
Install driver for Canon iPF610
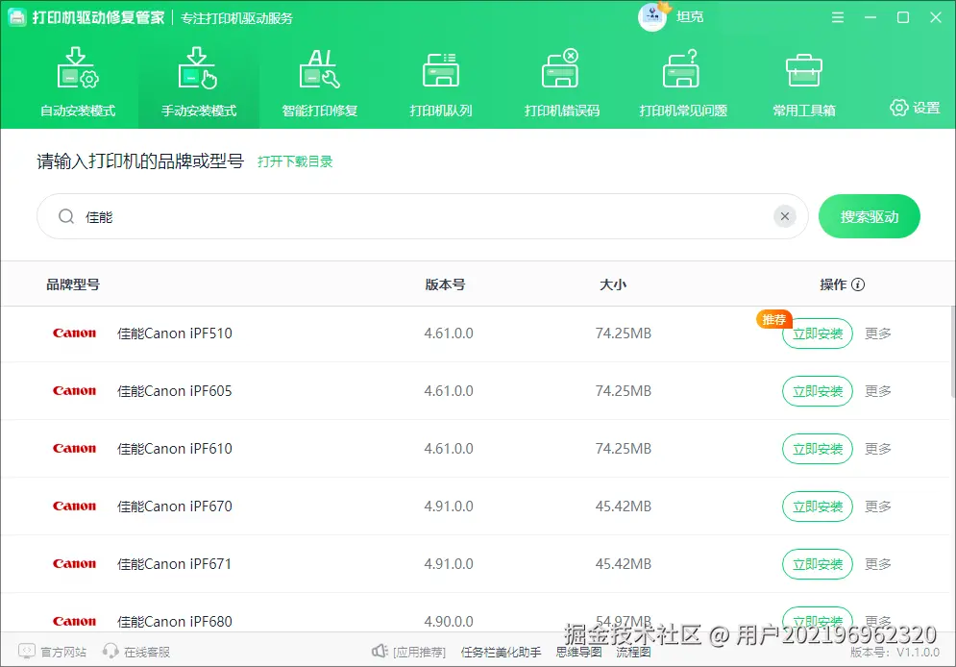[817, 449]
